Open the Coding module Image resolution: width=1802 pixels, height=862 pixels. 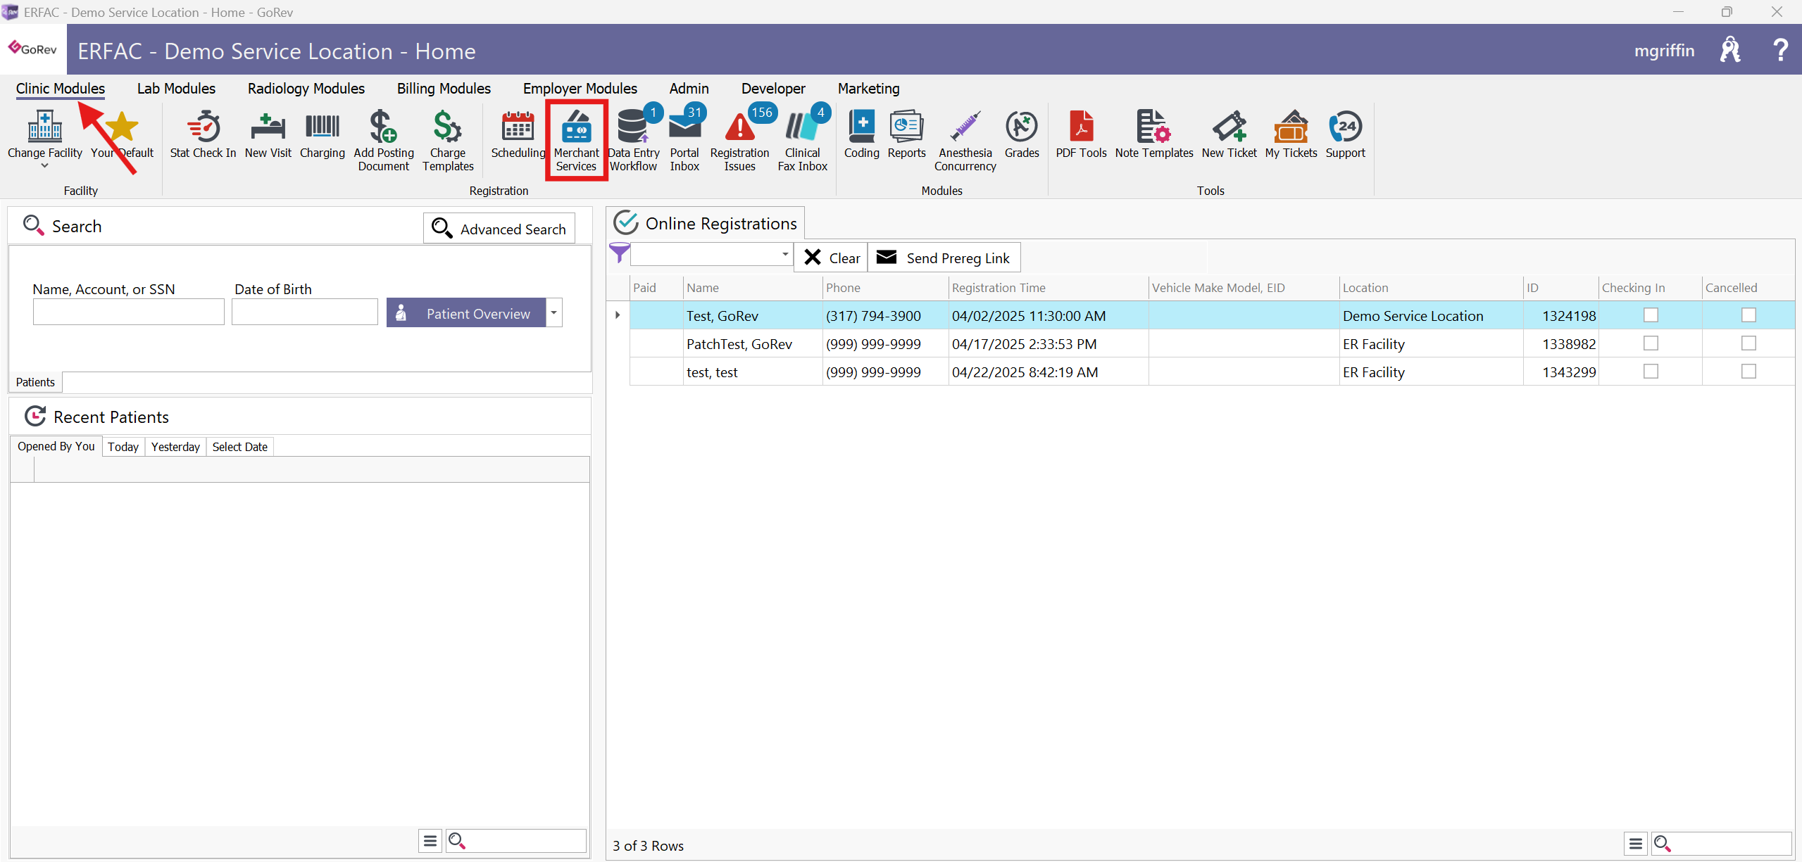[x=861, y=134]
